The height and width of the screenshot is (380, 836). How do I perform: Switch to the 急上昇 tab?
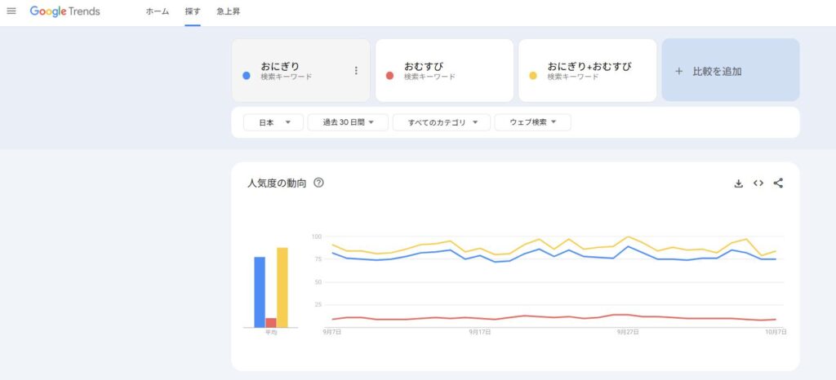[229, 12]
